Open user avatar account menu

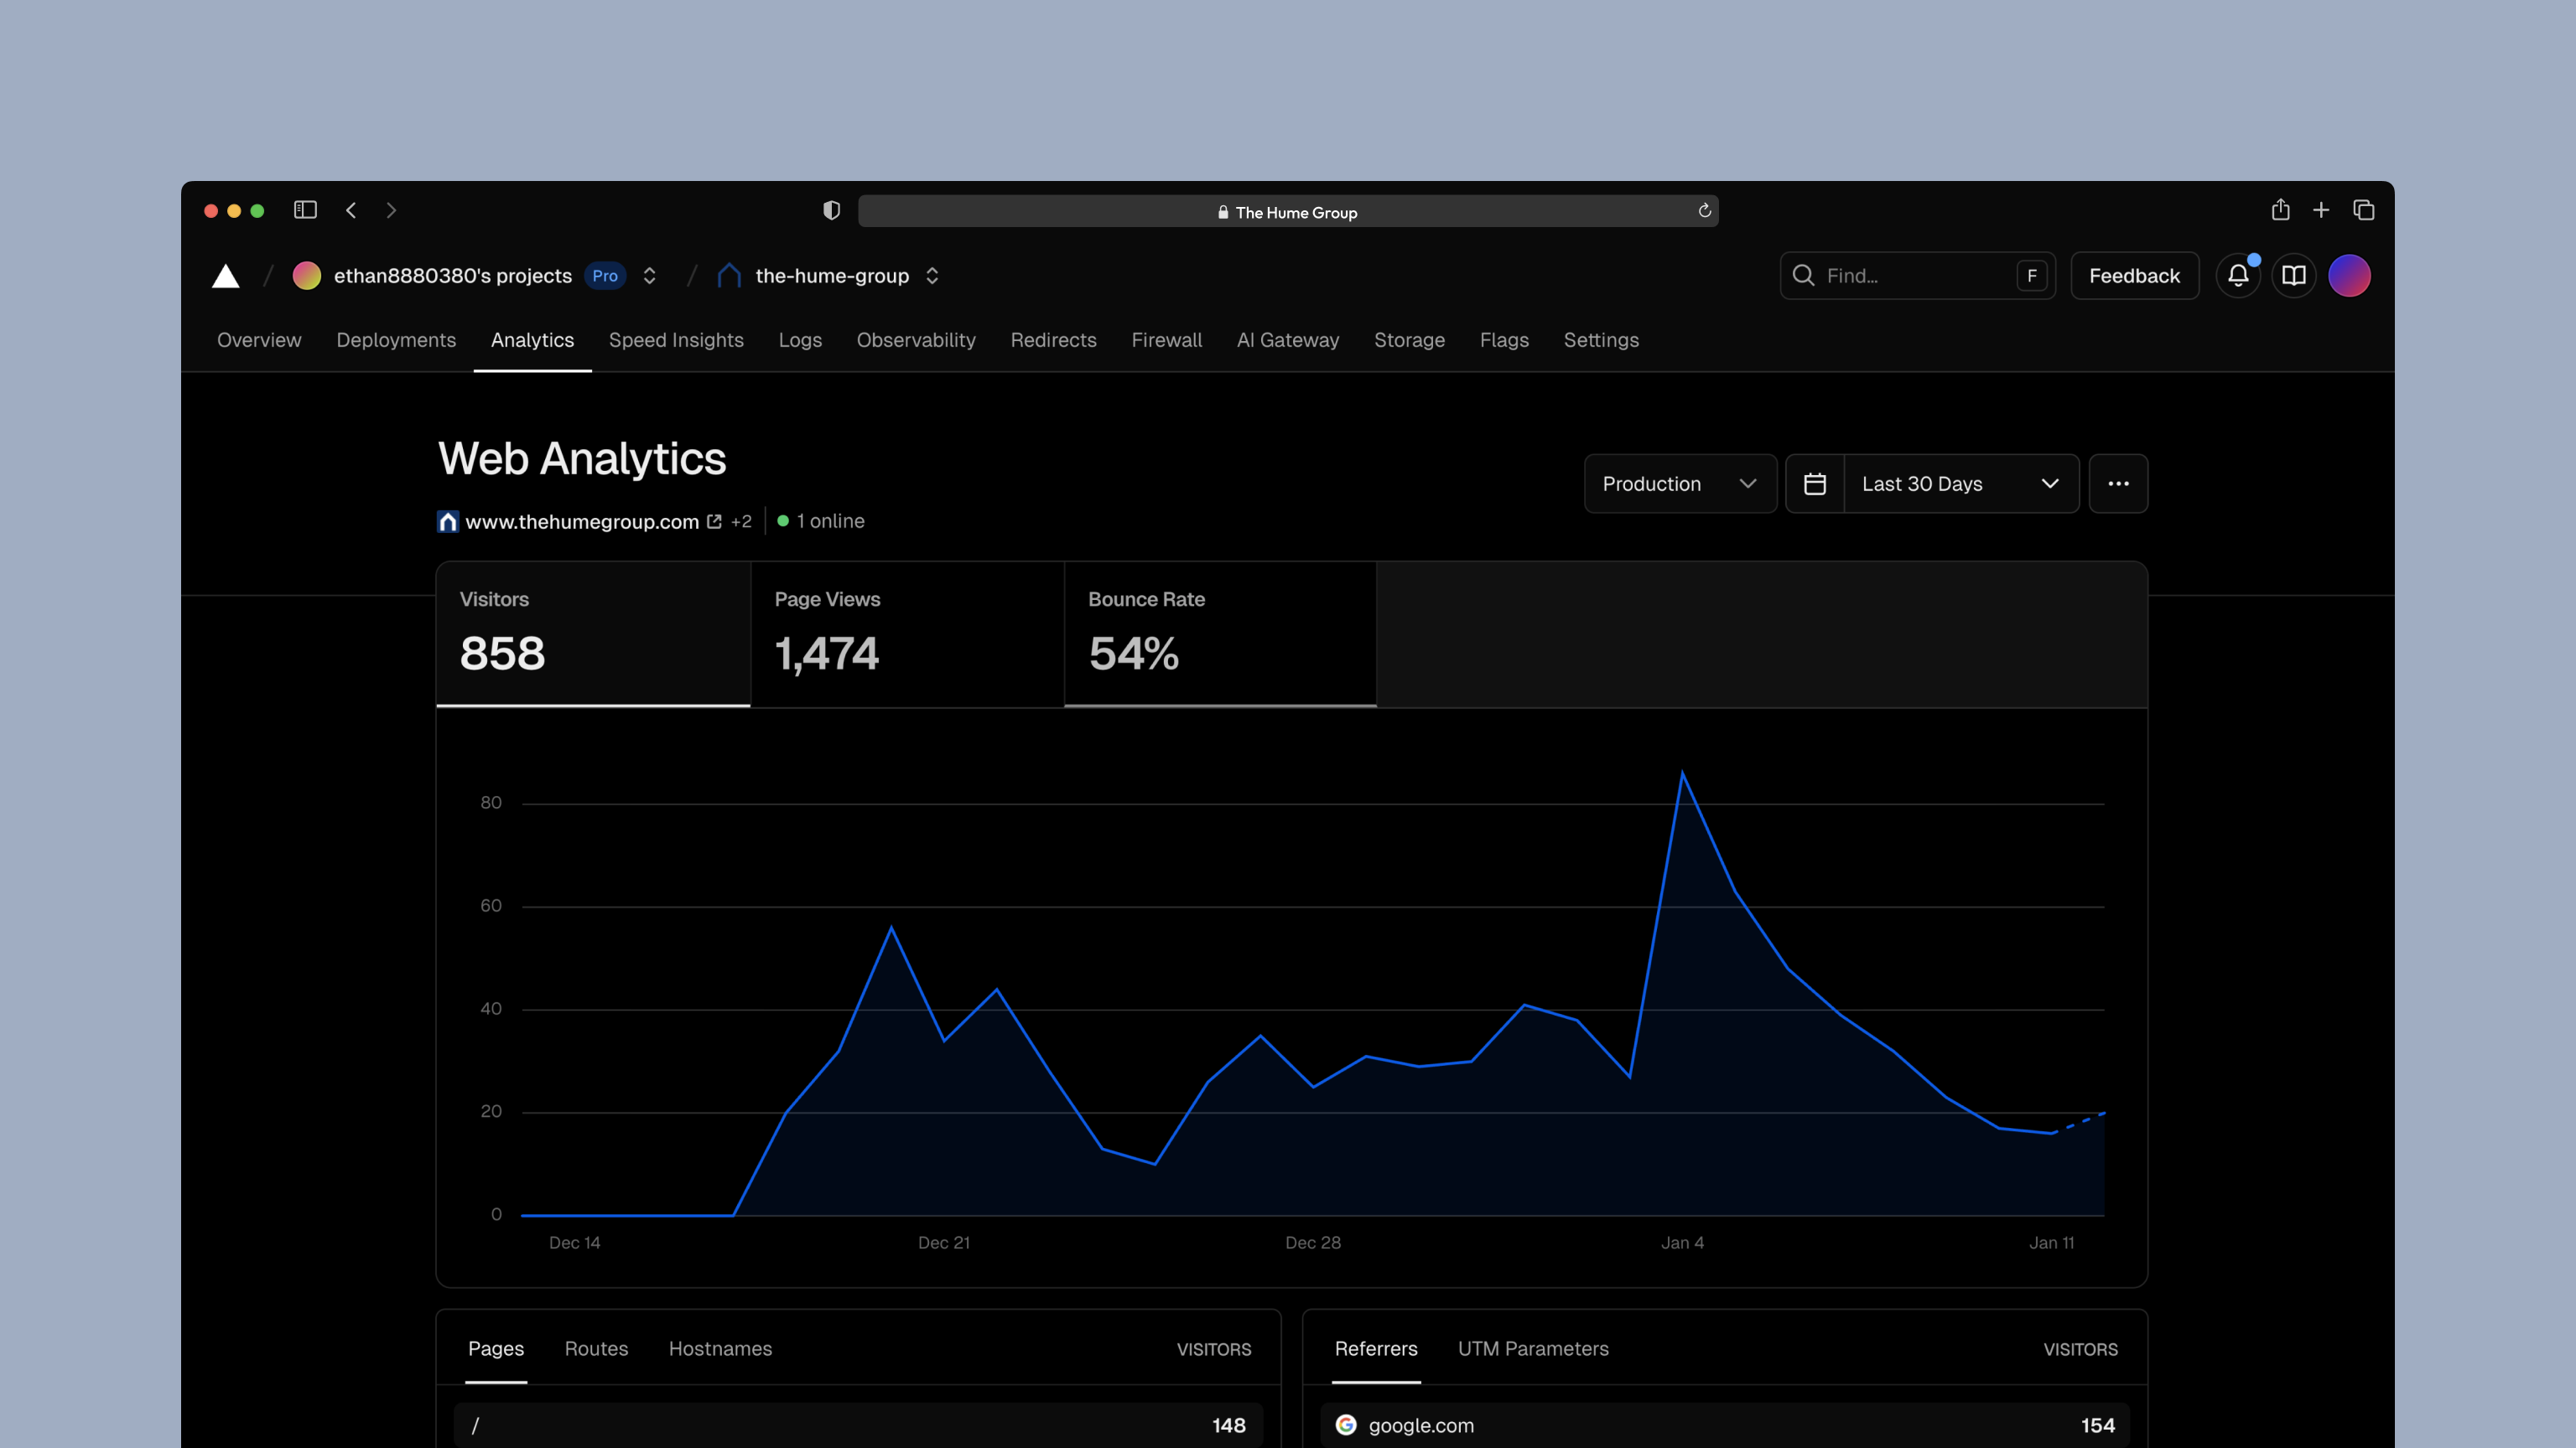click(2349, 276)
